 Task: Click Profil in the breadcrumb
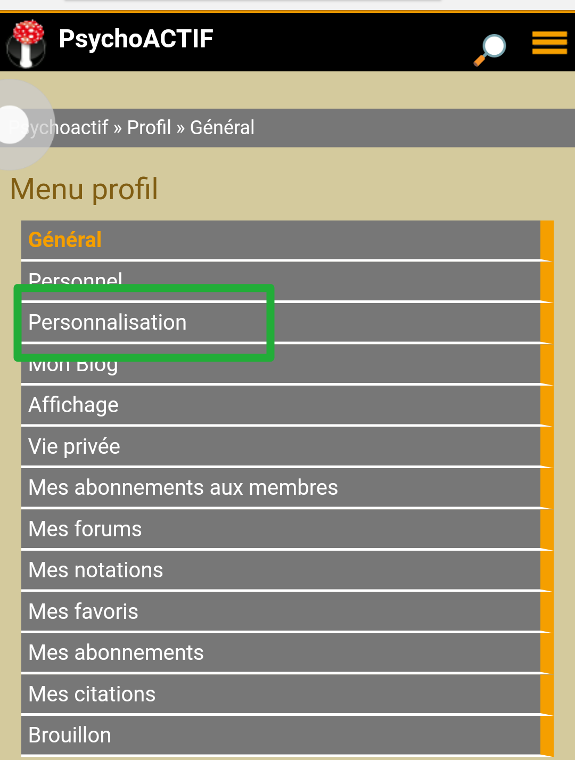point(149,128)
